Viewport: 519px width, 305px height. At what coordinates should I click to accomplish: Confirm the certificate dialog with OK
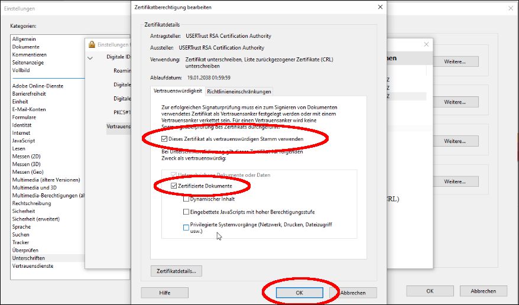tap(300, 293)
